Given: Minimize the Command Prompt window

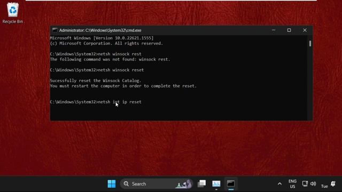Looking at the screenshot, I should point(274,30).
